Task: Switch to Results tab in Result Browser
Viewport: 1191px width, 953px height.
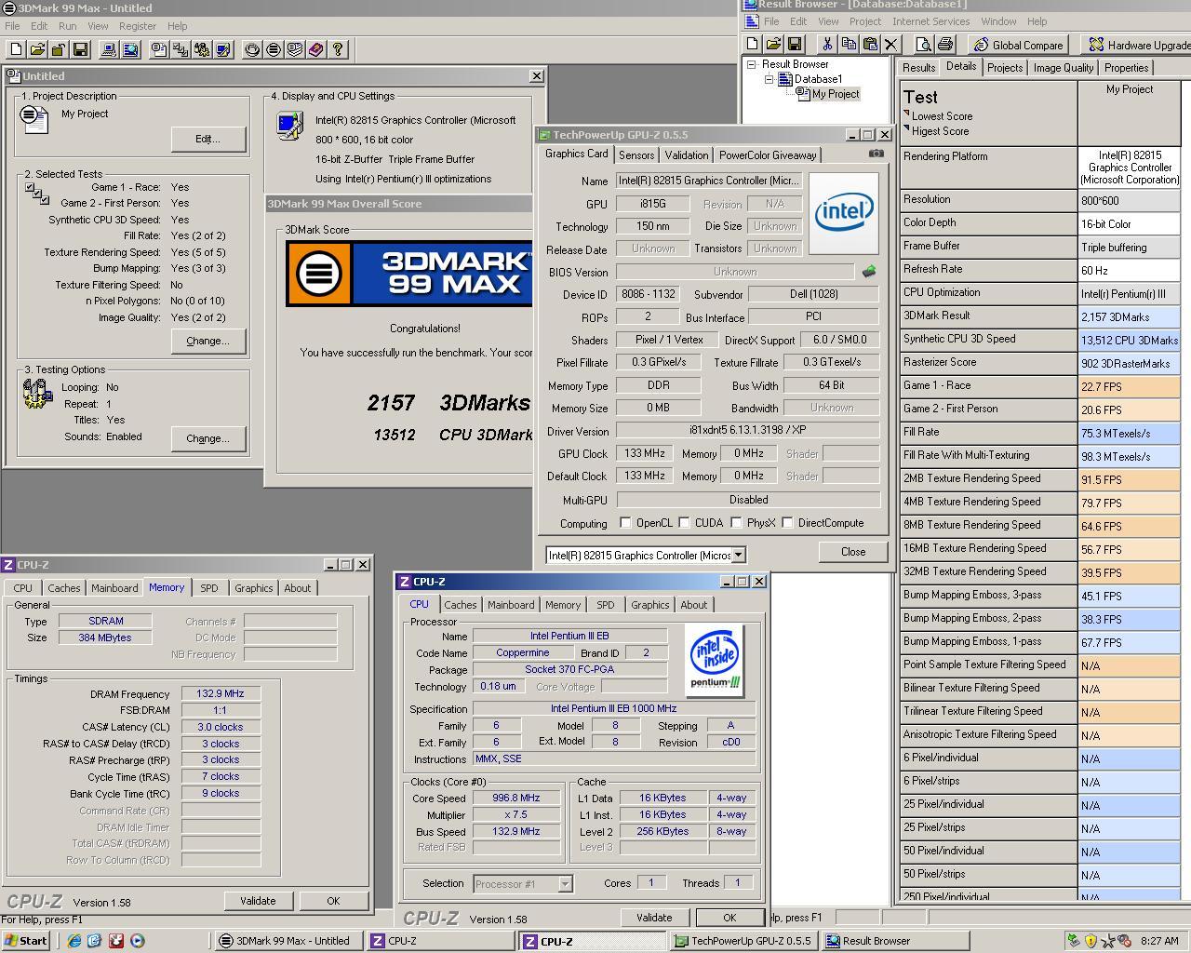Action: (x=918, y=68)
